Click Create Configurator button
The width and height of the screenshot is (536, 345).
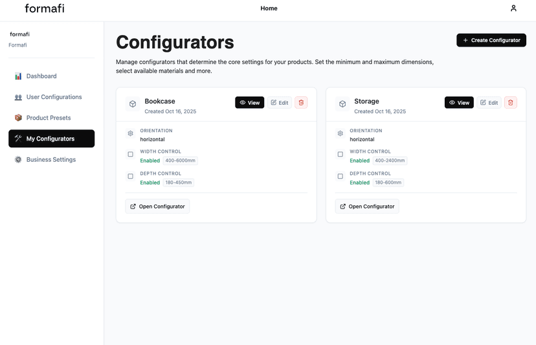[x=491, y=40]
